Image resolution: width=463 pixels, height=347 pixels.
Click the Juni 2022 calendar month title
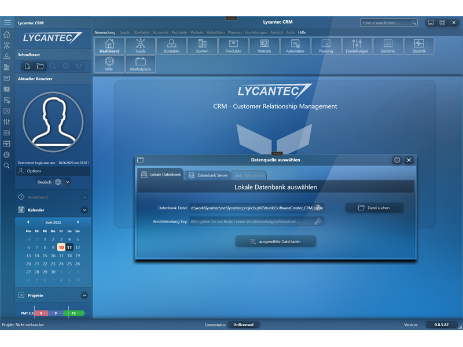pyautogui.click(x=53, y=222)
